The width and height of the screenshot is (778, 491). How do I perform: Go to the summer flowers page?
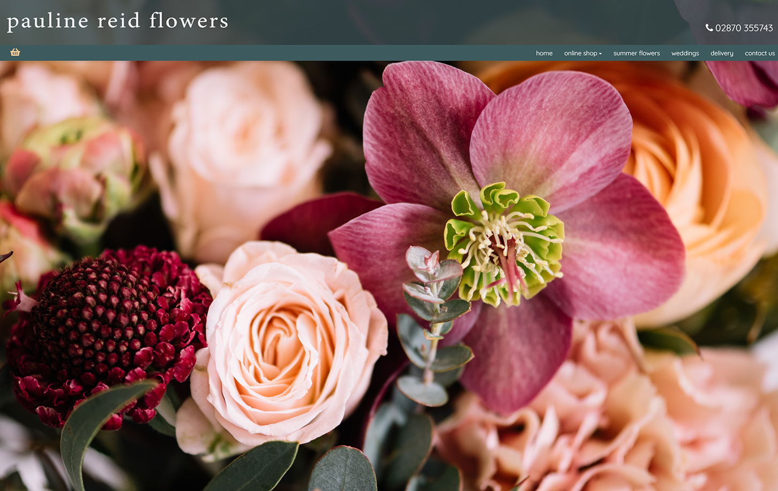[x=636, y=53]
